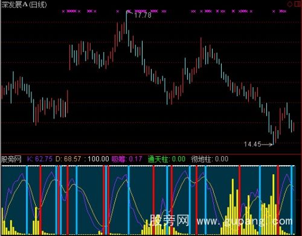Click the 100.00 indicator value
The height and width of the screenshot is (236, 302).
tap(98, 159)
